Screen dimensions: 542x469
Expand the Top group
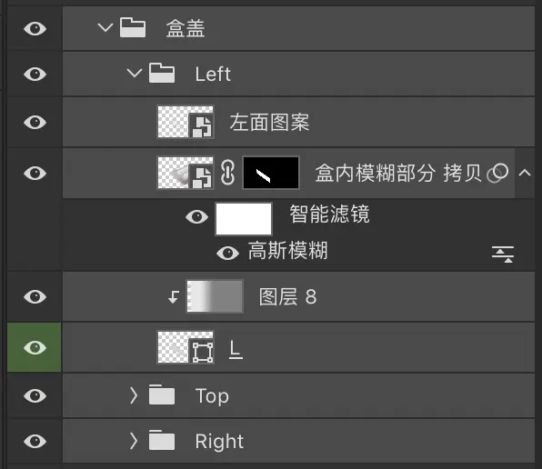[134, 395]
